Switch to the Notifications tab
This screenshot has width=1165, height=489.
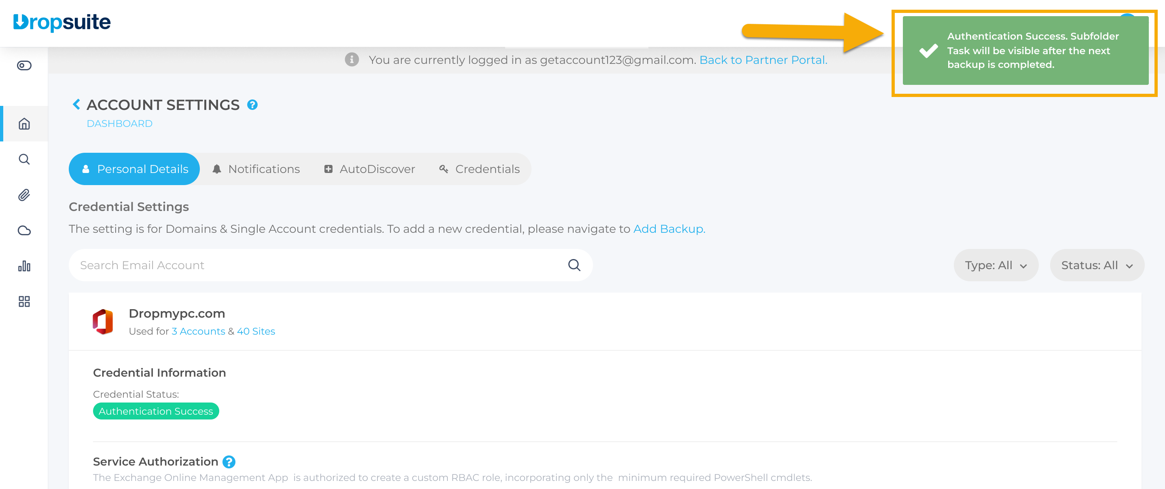tap(256, 169)
